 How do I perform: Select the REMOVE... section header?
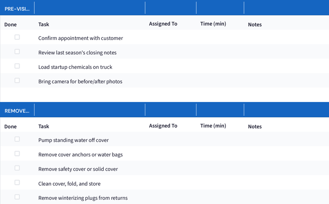pyautogui.click(x=17, y=110)
